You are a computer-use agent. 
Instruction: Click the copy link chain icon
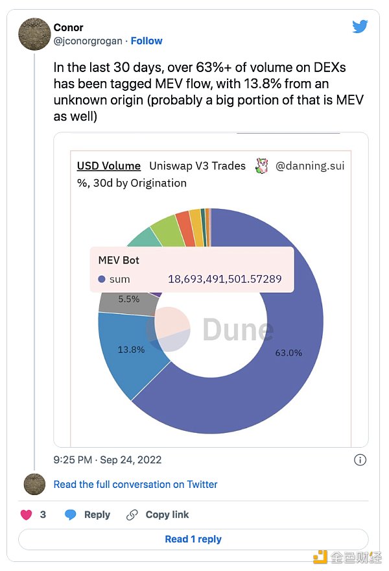(132, 515)
